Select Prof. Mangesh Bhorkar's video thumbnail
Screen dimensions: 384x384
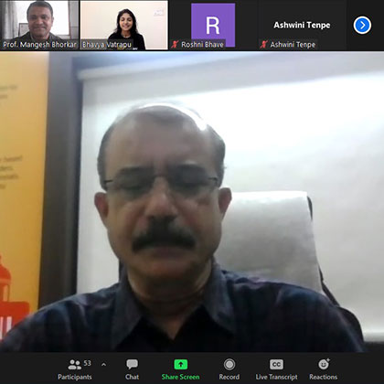pos(39,25)
